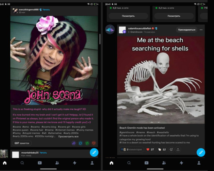Tap share arrow icon on everythingemo888 post

coord(74,143)
